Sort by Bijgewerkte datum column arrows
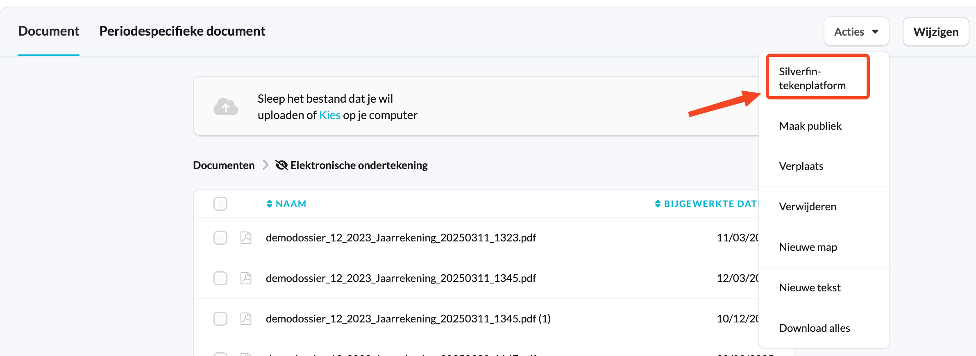Image resolution: width=976 pixels, height=356 pixels. [658, 204]
